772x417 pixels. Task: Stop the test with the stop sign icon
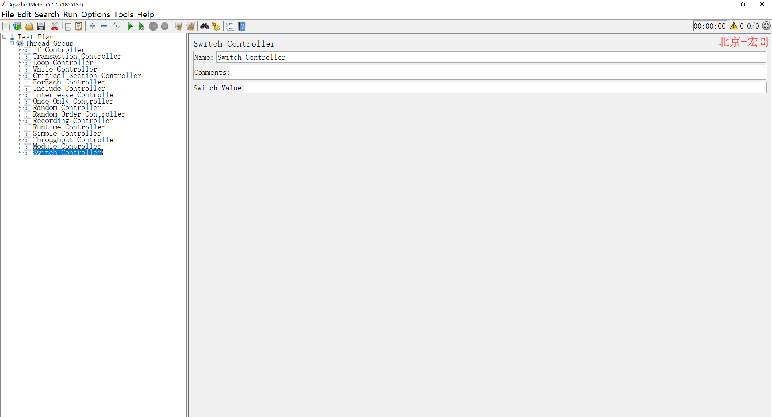153,26
